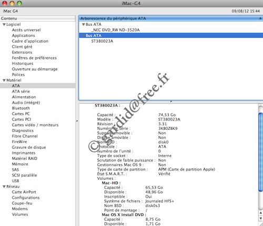This screenshot has width=263, height=226.
Task: Select ATA in Matériel list
Action: click(x=38, y=86)
